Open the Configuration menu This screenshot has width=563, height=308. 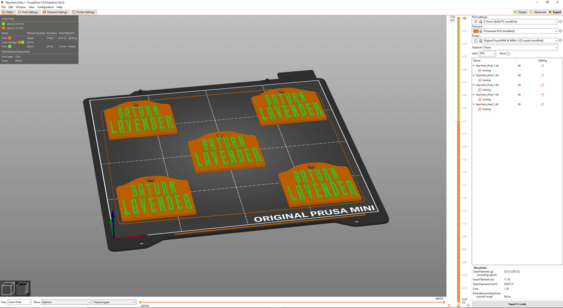click(46, 7)
